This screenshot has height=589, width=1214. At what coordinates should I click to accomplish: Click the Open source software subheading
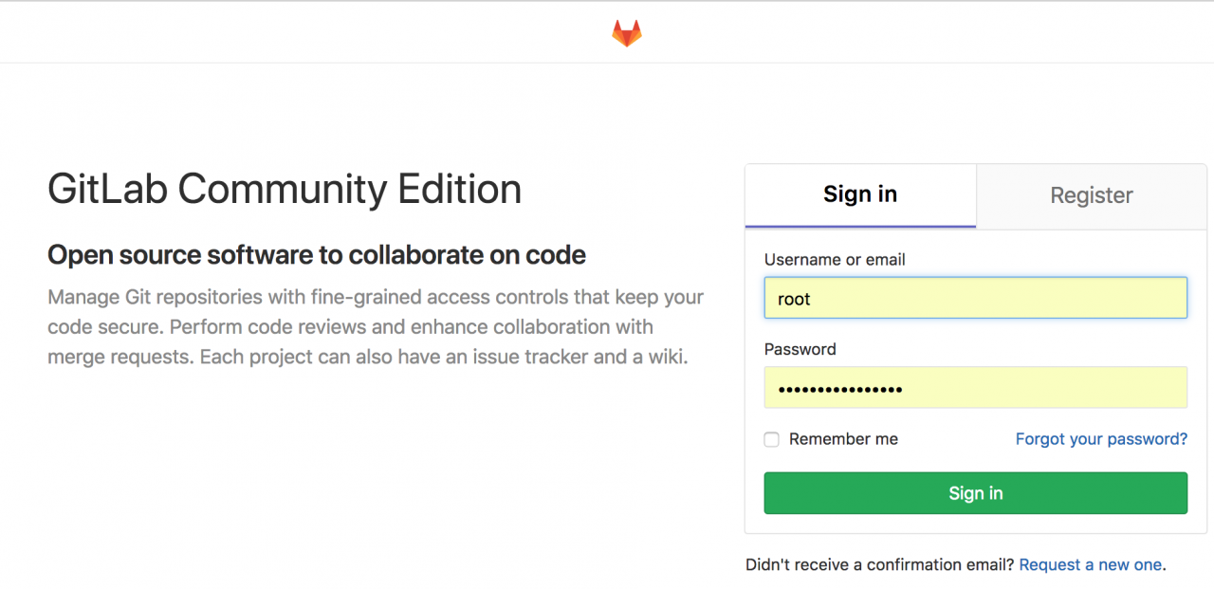pos(317,255)
